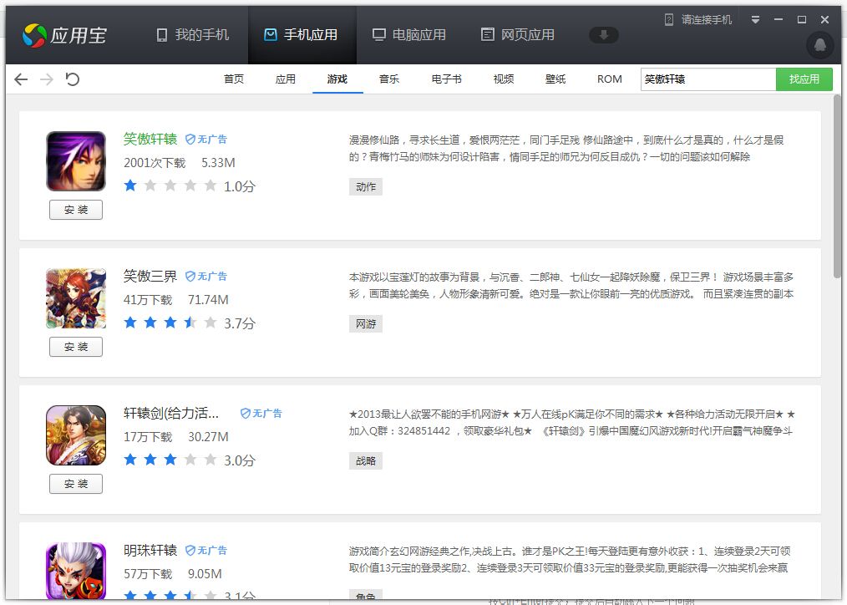The width and height of the screenshot is (847, 605).
Task: Click the star rating of 轩辕剑
Action: point(170,460)
